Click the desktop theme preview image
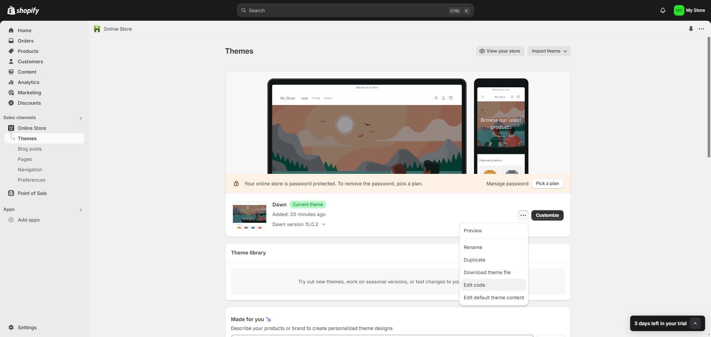The height and width of the screenshot is (337, 711). (x=367, y=126)
